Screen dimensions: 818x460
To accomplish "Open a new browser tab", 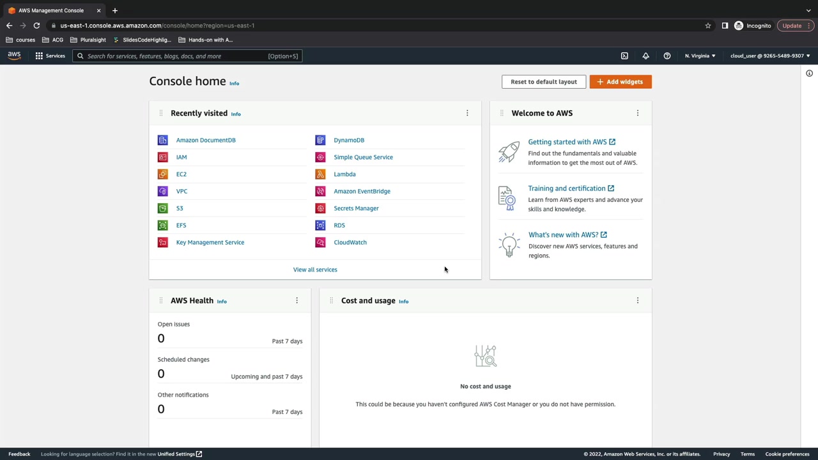I will [115, 10].
